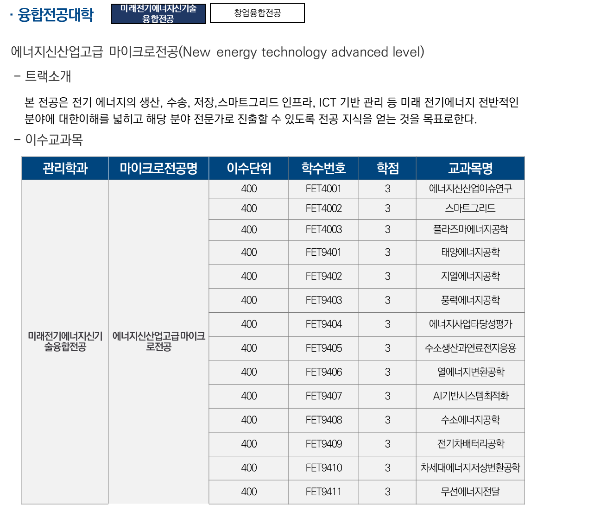Select the 플라즈마에너지공학 course cell
594x505 pixels.
(x=470, y=229)
